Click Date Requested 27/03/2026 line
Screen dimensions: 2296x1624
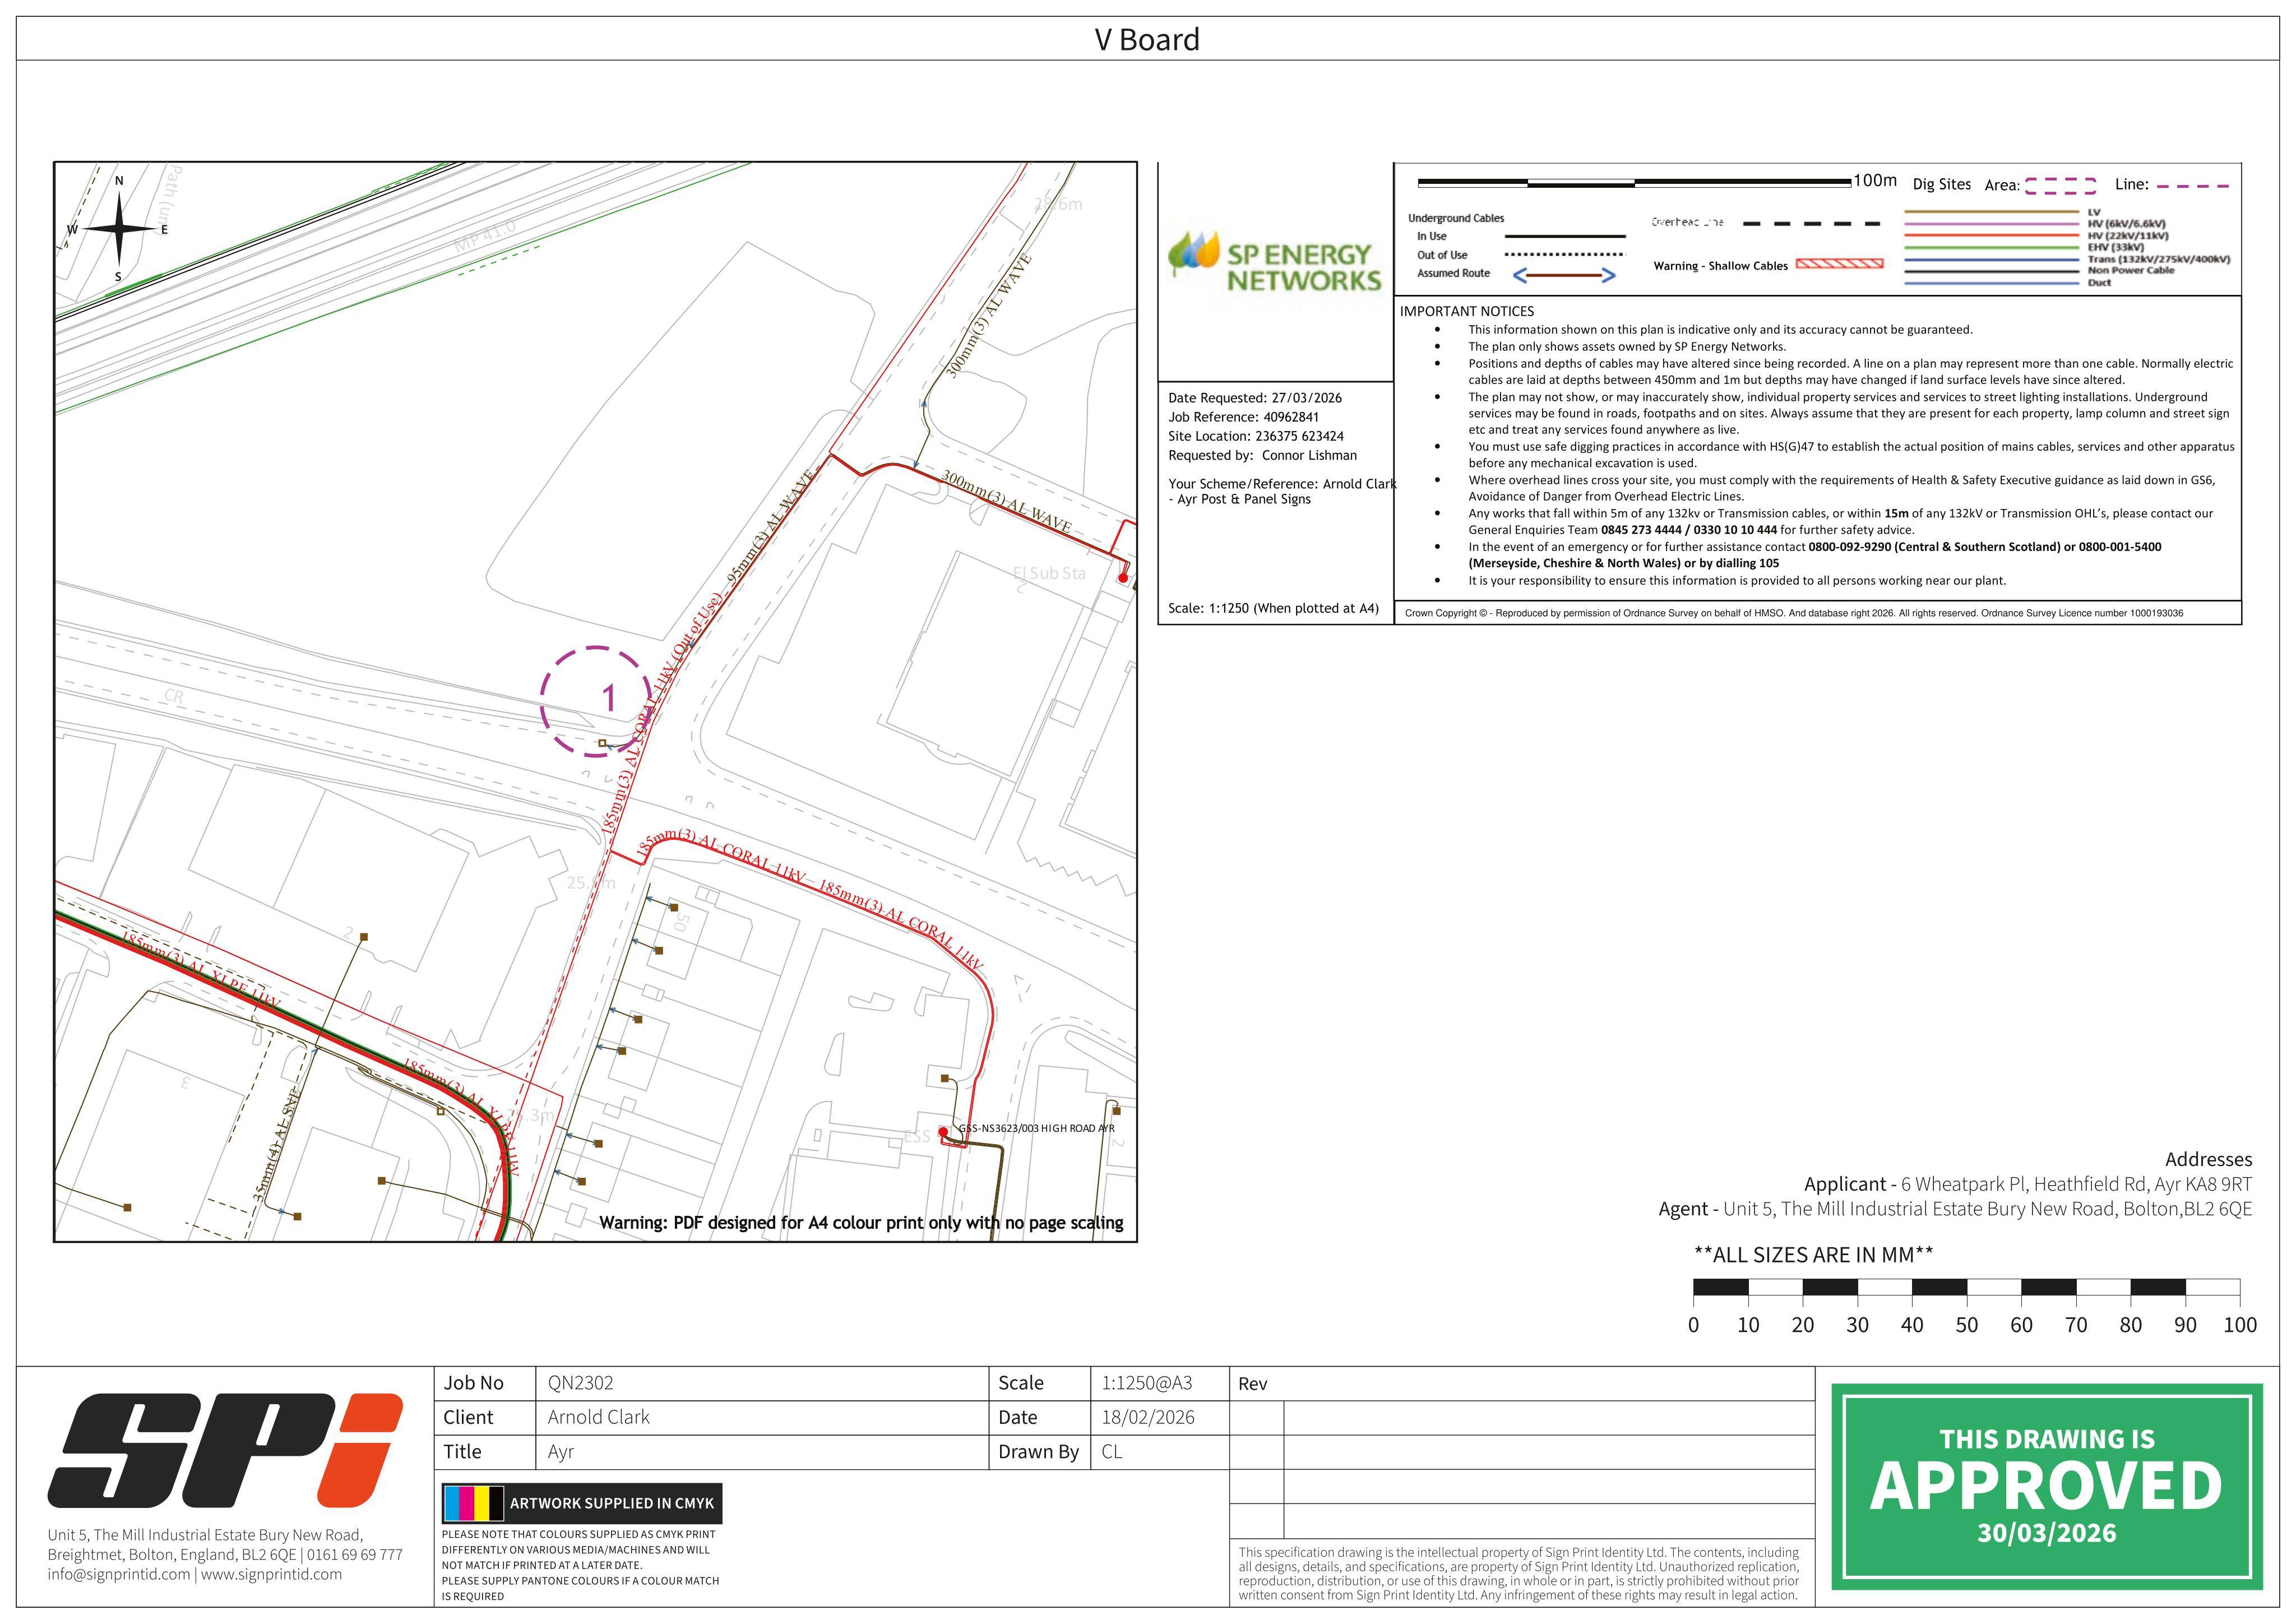coord(1255,398)
